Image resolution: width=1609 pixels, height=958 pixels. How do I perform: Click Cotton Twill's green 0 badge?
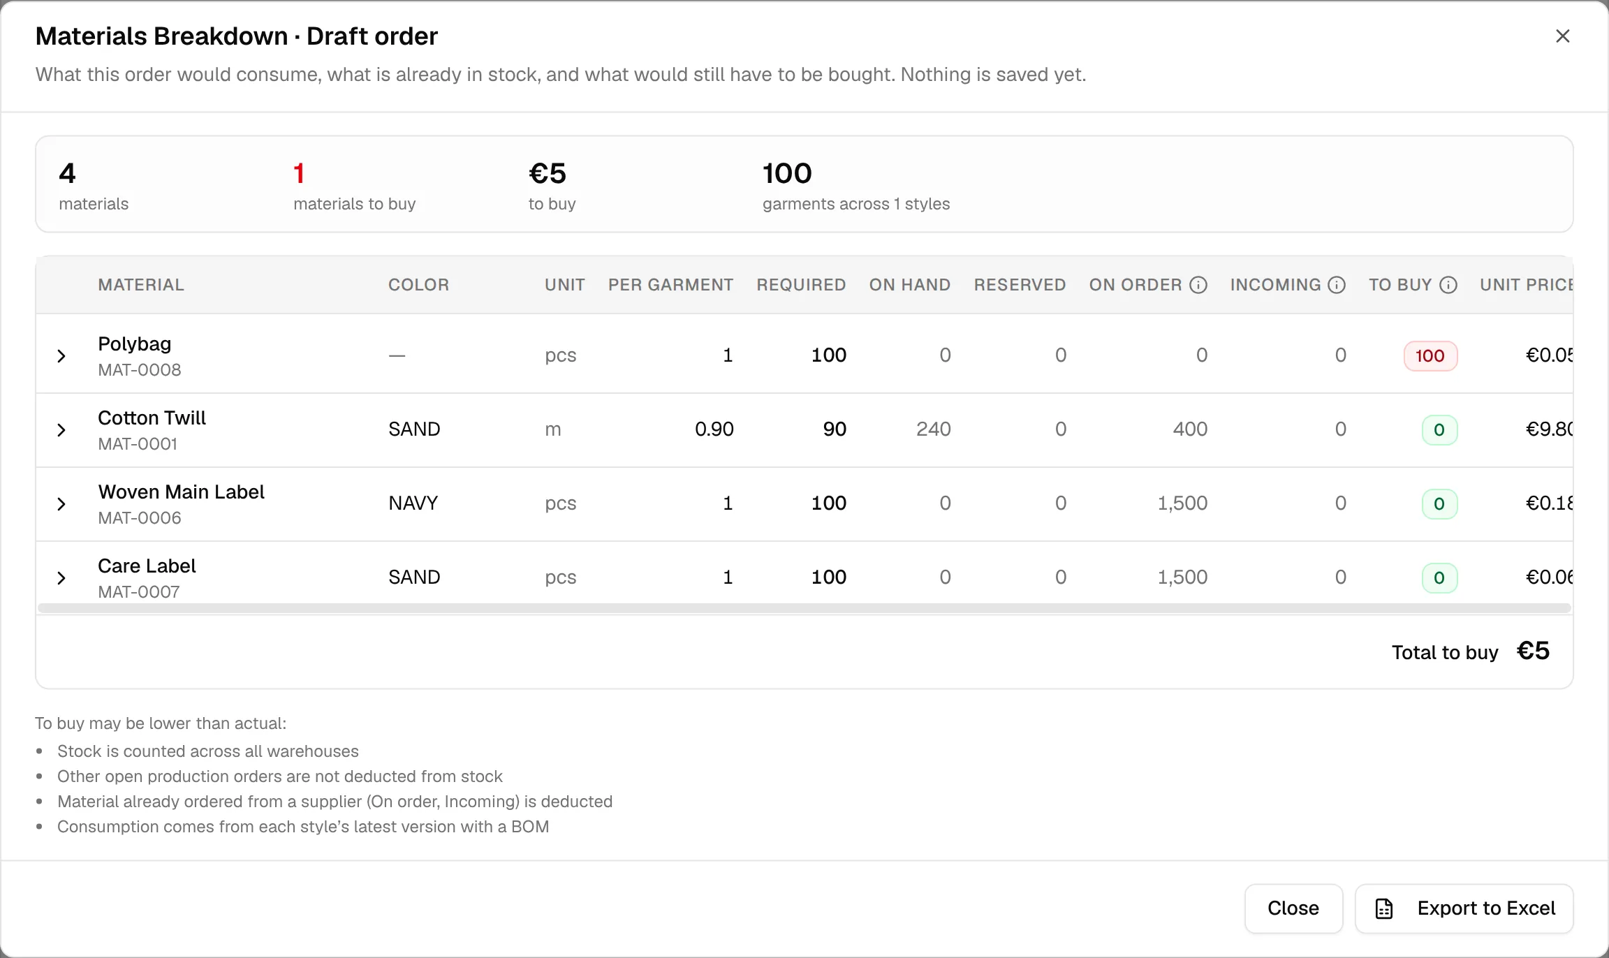pos(1439,430)
